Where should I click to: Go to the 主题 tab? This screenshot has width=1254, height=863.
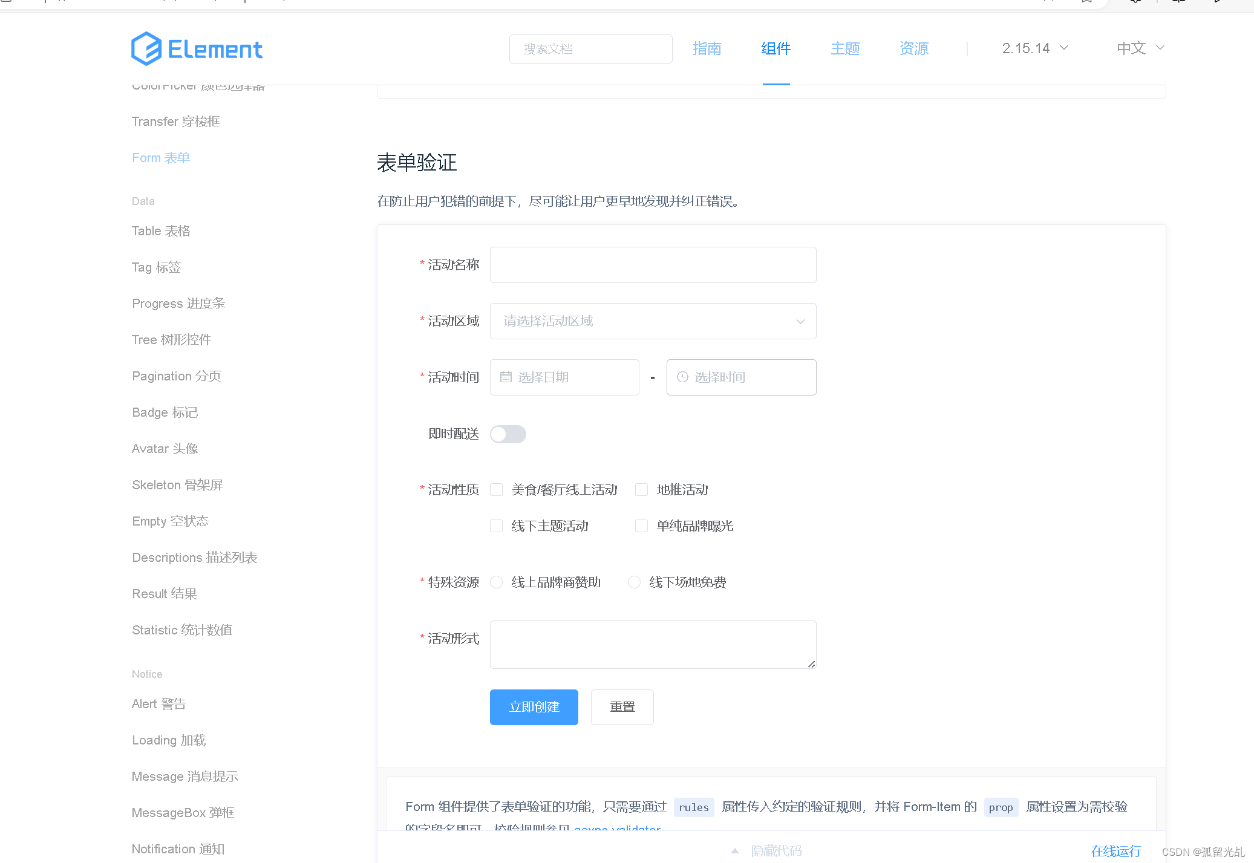tap(845, 48)
